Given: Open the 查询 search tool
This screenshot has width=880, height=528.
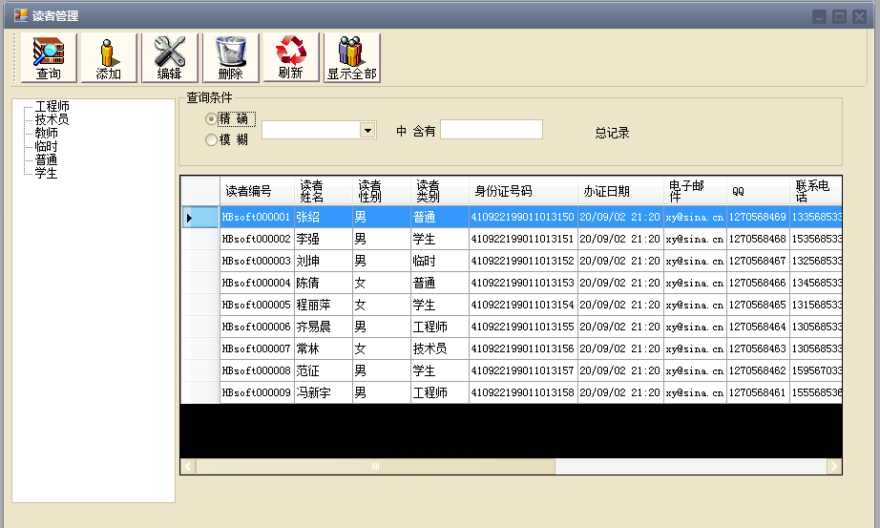Looking at the screenshot, I should (49, 58).
